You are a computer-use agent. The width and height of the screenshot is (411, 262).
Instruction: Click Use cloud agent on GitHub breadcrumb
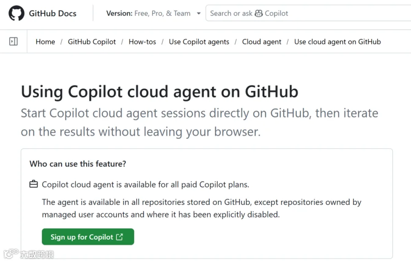point(337,42)
